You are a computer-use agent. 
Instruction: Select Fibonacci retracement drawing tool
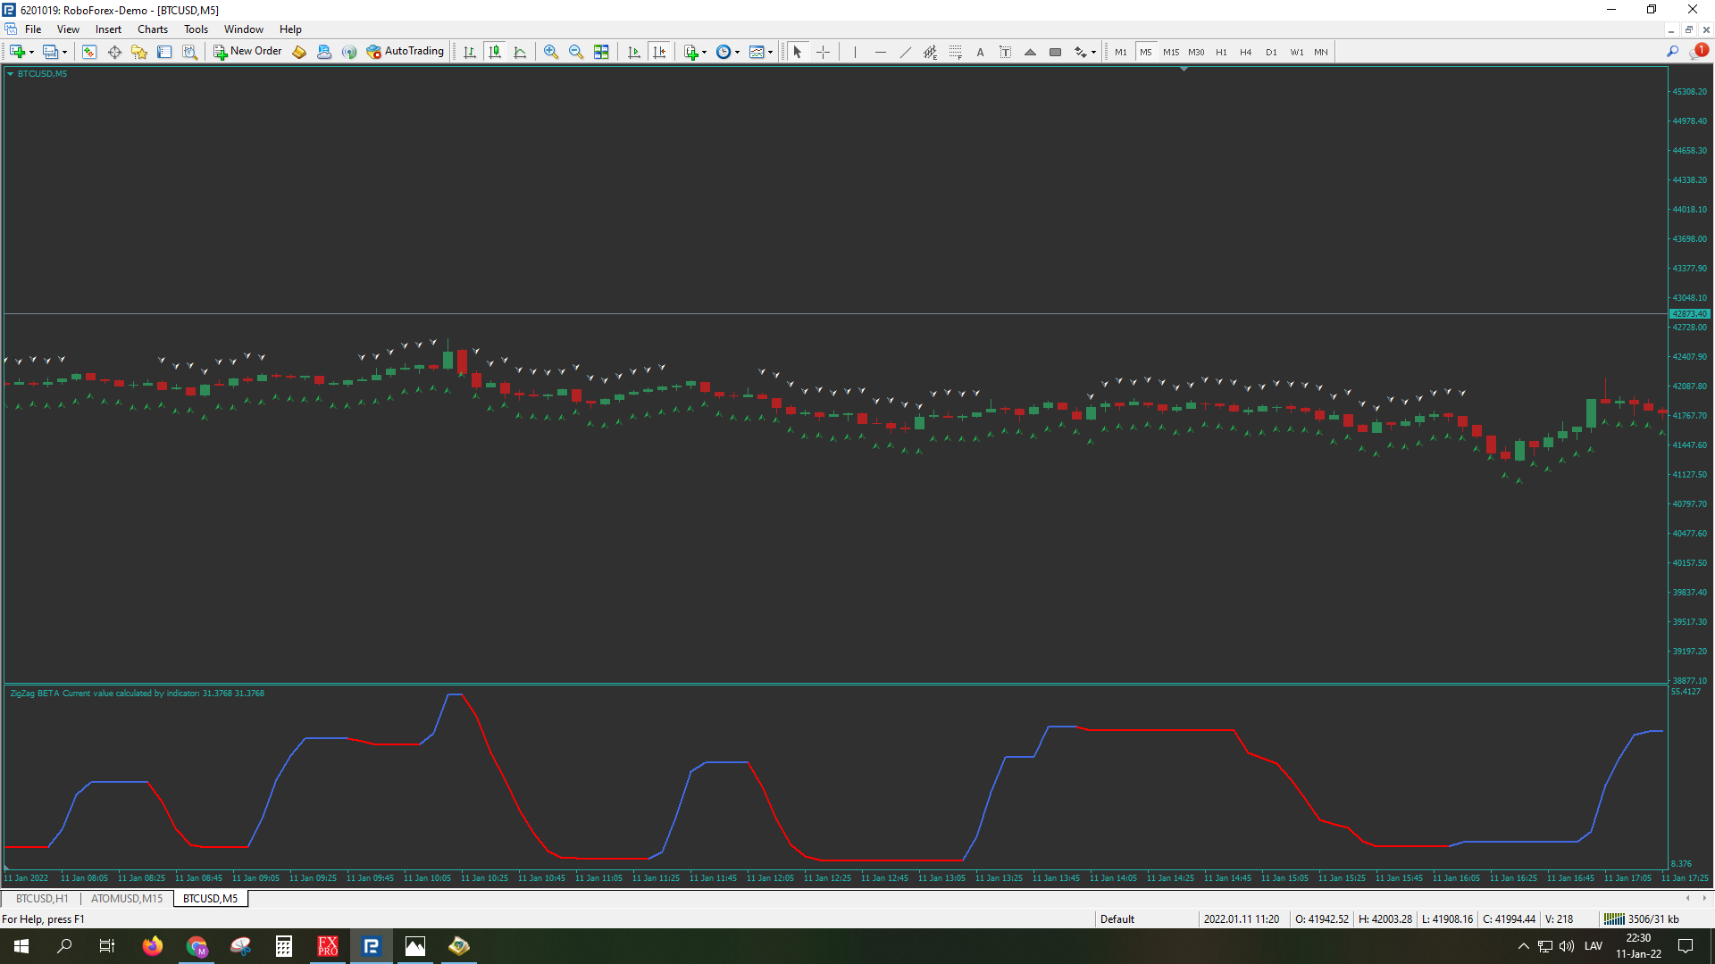click(x=955, y=52)
